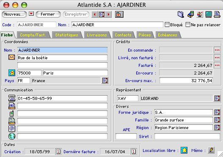Open the Représentant list button next to LEGRAND
This screenshot has height=157, width=223.
click(217, 98)
